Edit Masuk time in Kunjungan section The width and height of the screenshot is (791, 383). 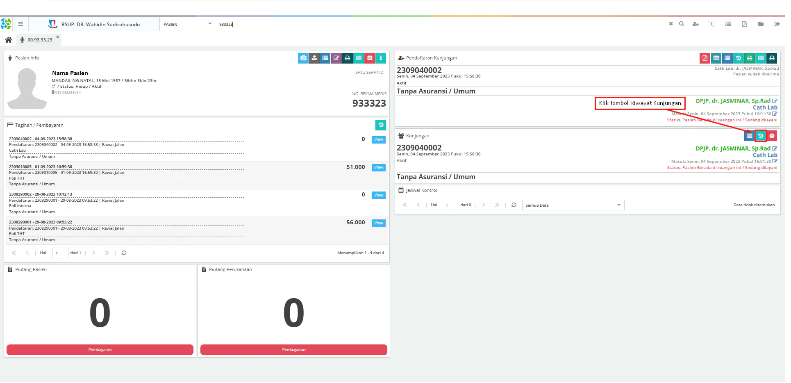[775, 162]
